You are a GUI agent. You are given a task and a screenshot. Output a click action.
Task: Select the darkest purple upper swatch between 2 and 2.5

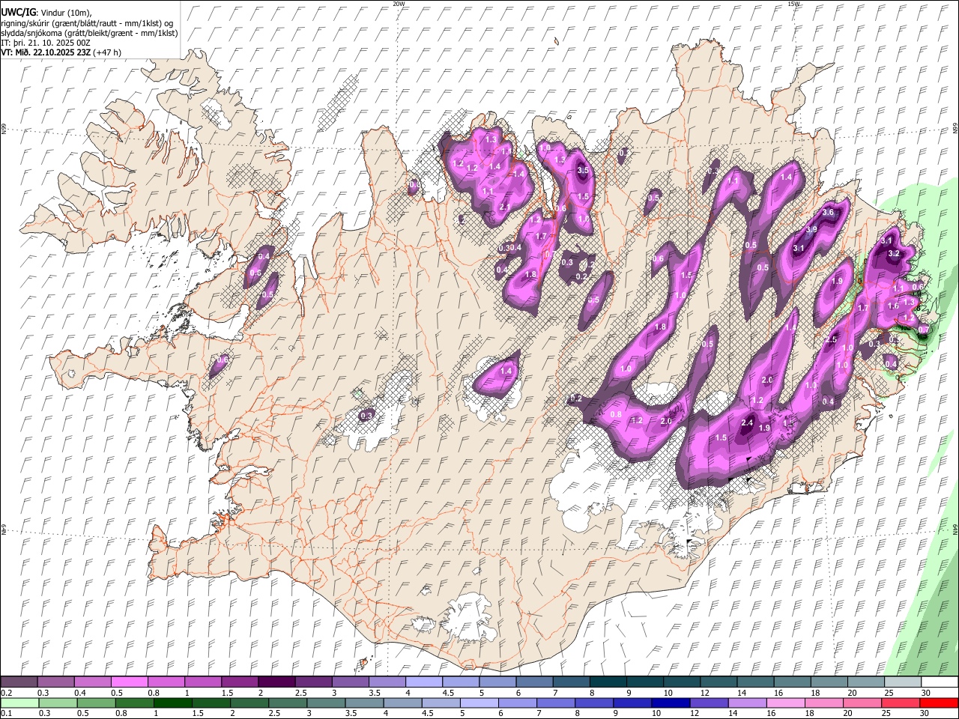click(276, 682)
